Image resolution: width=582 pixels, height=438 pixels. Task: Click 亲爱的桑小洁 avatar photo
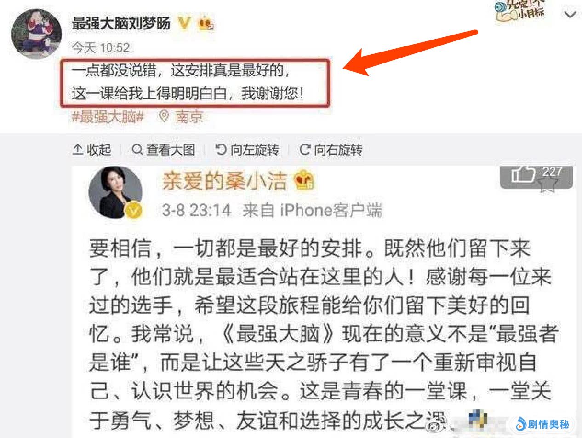click(x=115, y=192)
